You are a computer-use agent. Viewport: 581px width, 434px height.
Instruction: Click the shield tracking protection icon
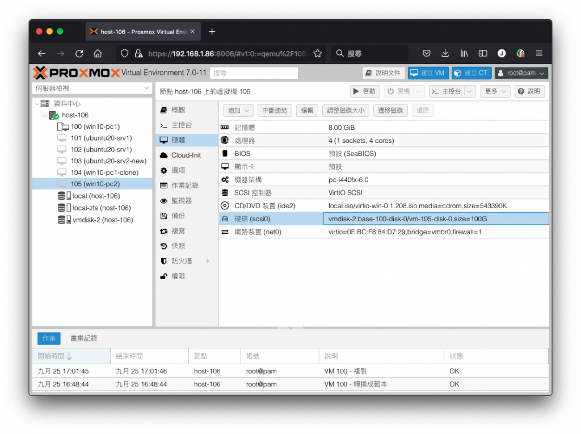click(124, 53)
